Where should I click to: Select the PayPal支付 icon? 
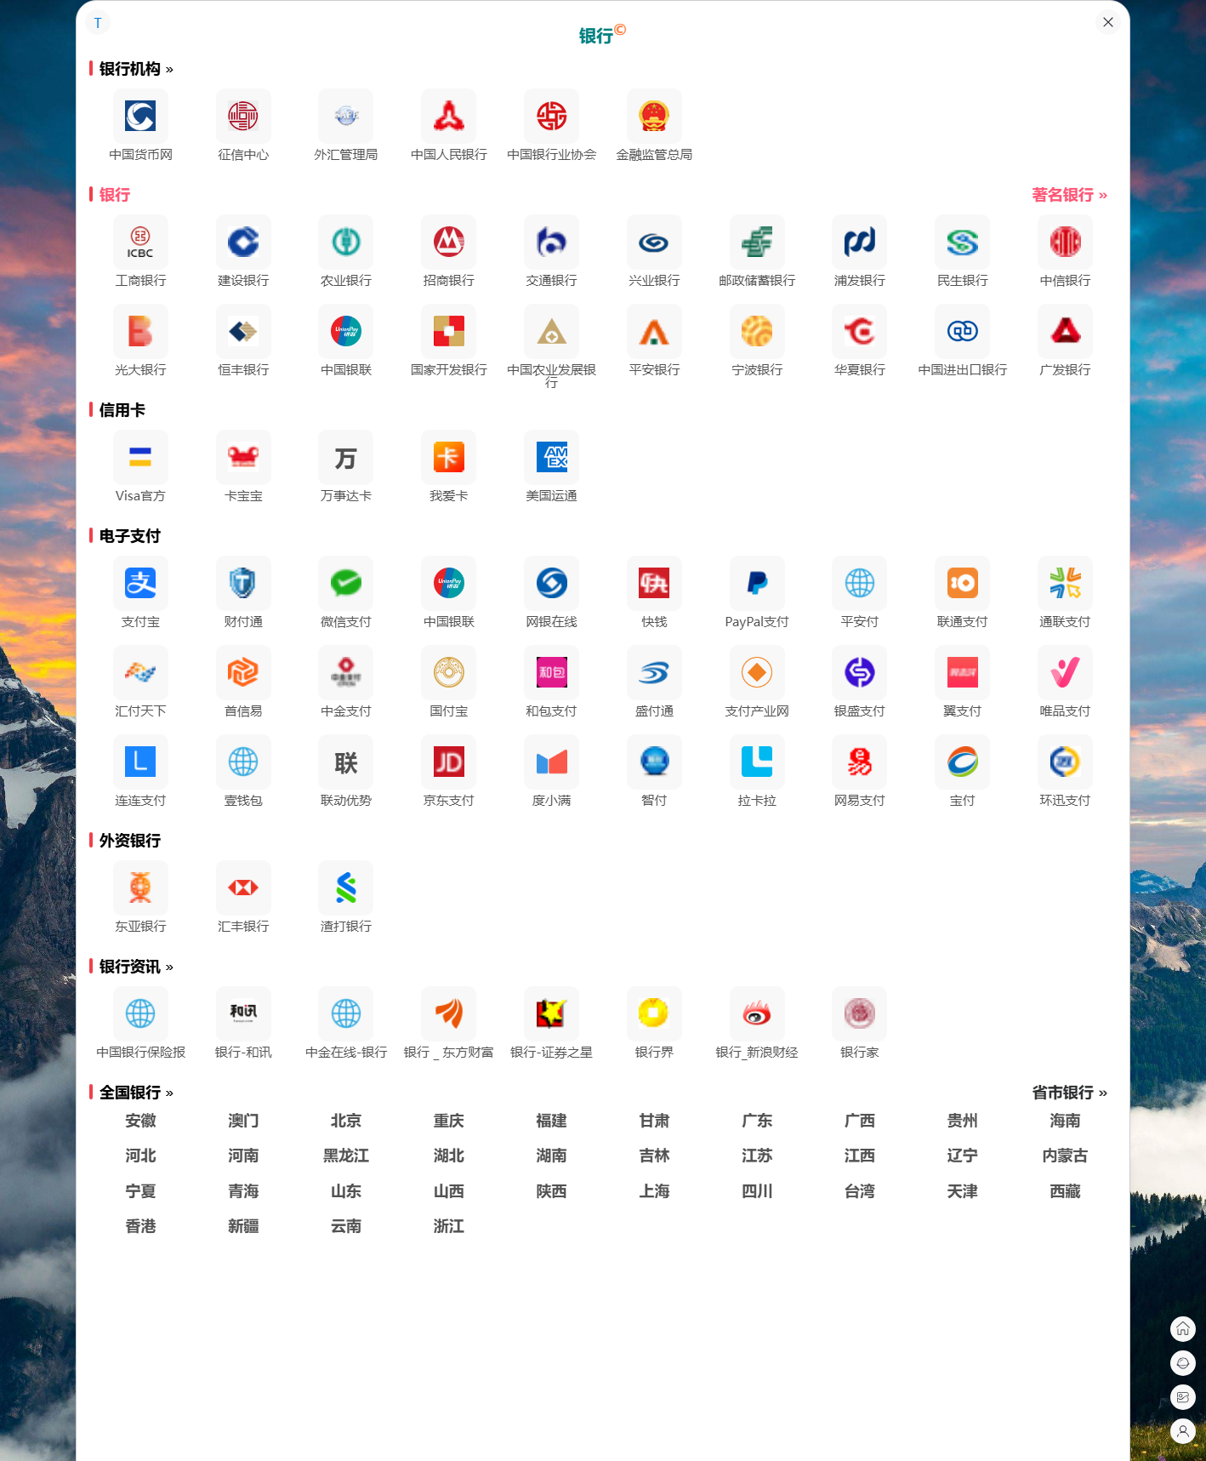(757, 584)
